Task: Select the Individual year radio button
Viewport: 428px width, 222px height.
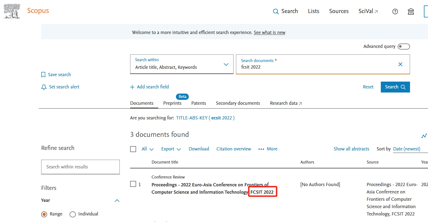Action: pos(73,214)
